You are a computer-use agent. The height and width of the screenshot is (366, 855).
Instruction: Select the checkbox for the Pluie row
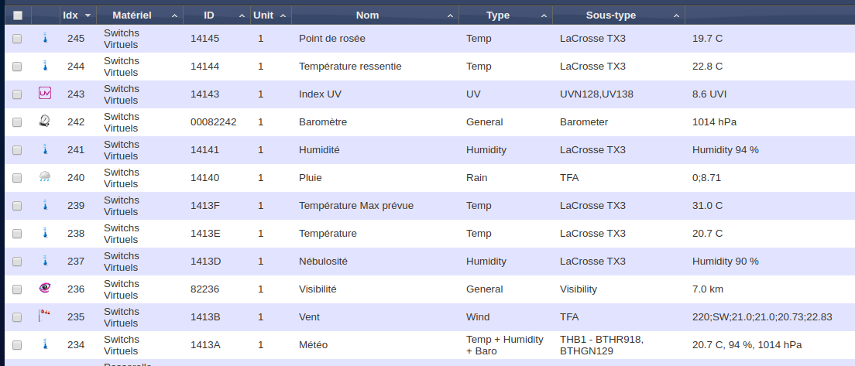click(18, 178)
